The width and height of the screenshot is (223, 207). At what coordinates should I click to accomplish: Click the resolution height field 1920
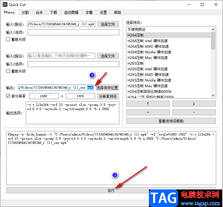pyautogui.click(x=80, y=96)
